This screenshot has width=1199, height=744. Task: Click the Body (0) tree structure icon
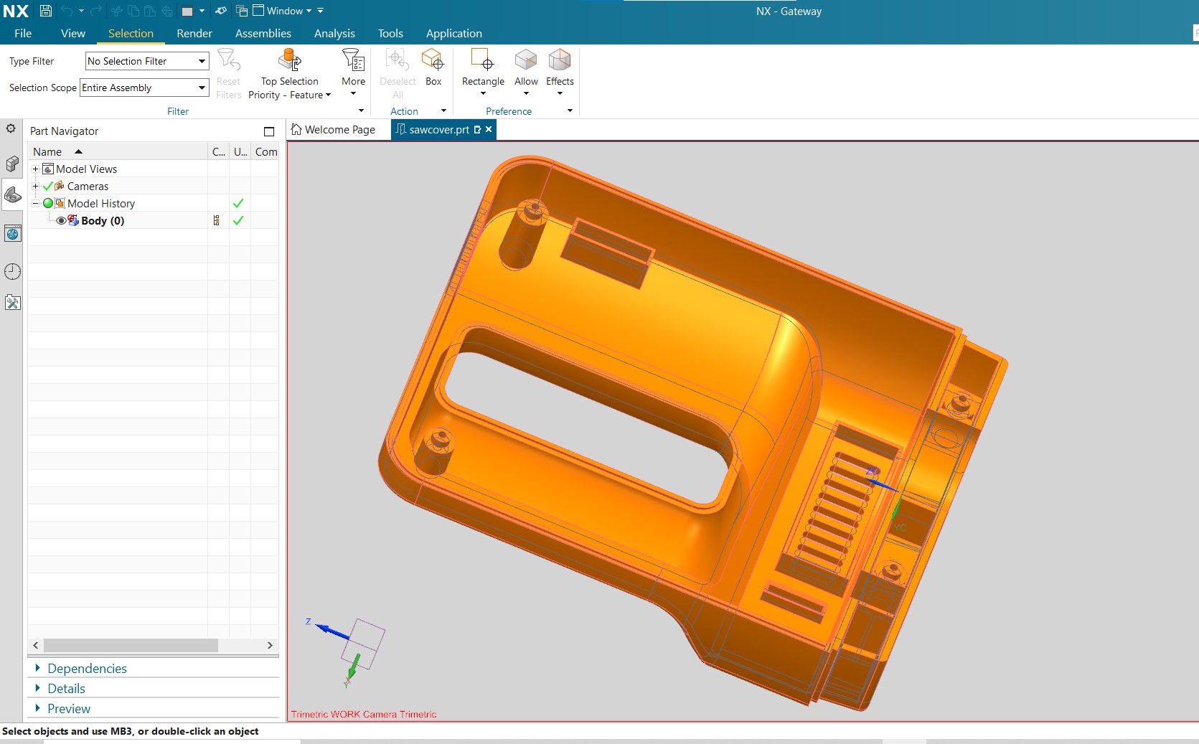[x=217, y=220]
